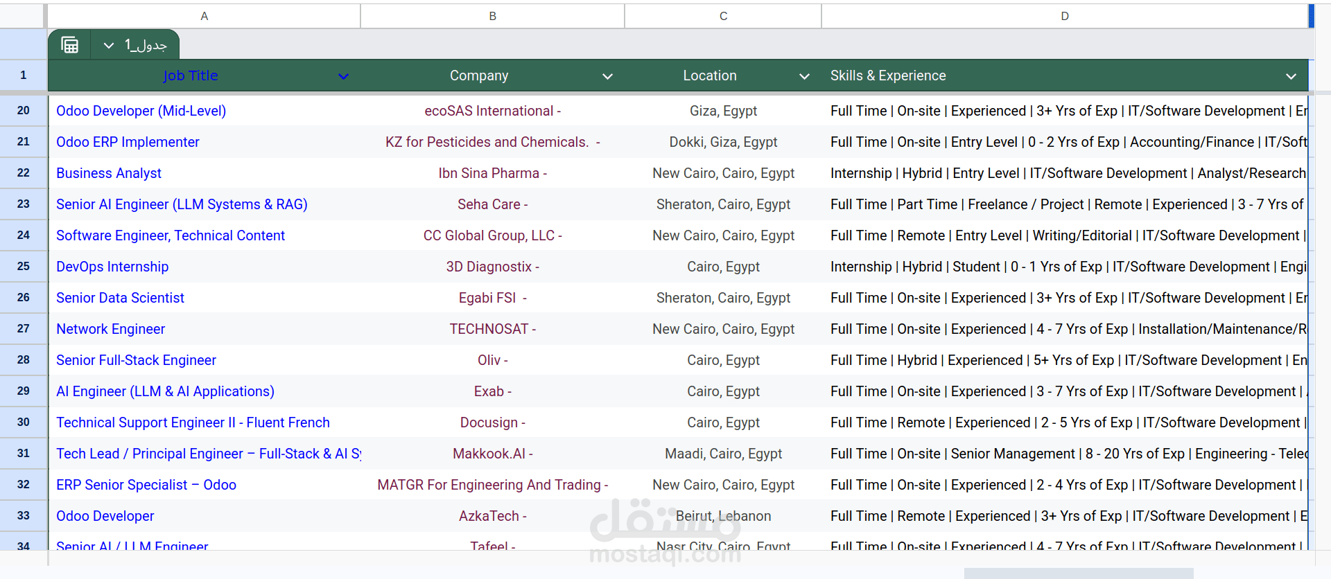This screenshot has height=579, width=1331.
Task: Open Senior AI Engineer (LLM Systems & RAG) link
Action: click(x=182, y=204)
